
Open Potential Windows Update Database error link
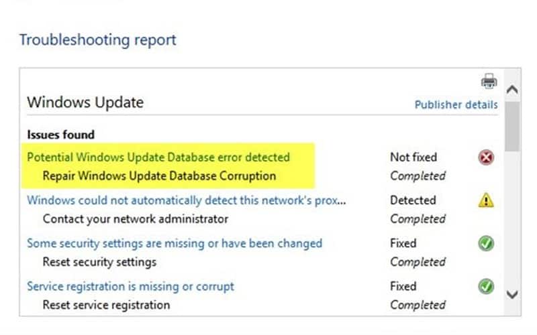click(x=158, y=157)
